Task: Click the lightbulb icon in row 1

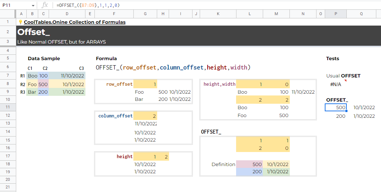Action: point(21,22)
